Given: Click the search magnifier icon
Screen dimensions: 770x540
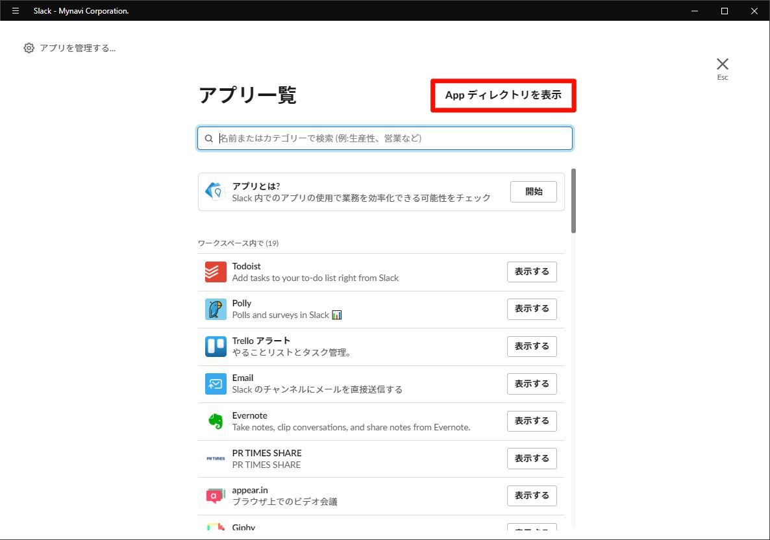Looking at the screenshot, I should point(208,138).
